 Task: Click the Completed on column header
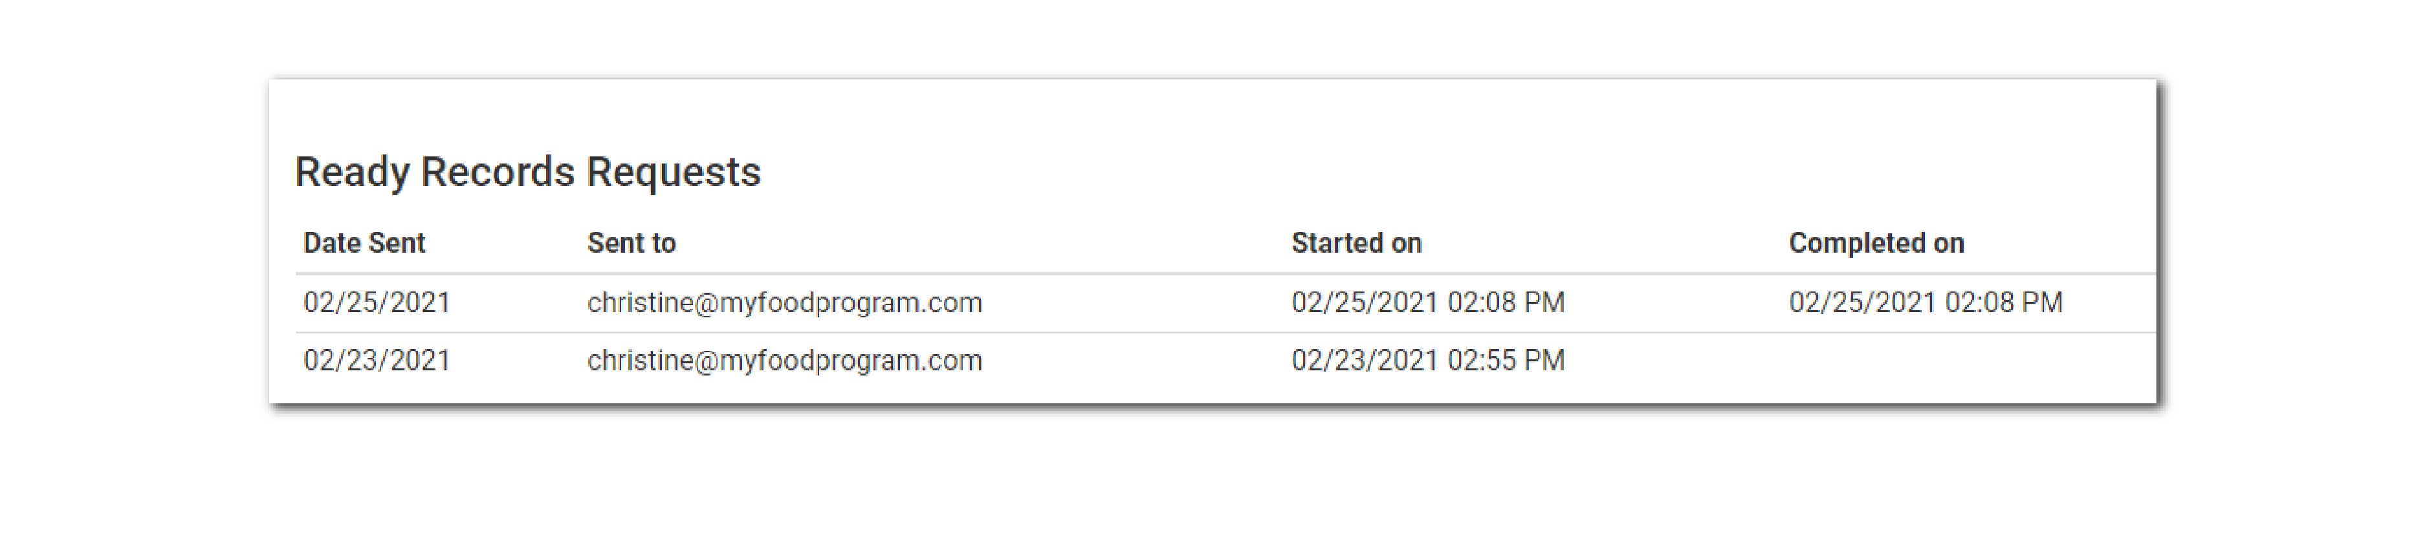1876,243
